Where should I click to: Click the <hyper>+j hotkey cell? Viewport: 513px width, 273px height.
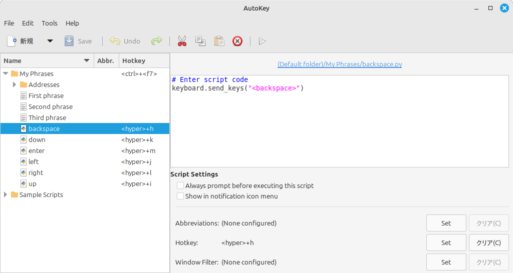(136, 162)
